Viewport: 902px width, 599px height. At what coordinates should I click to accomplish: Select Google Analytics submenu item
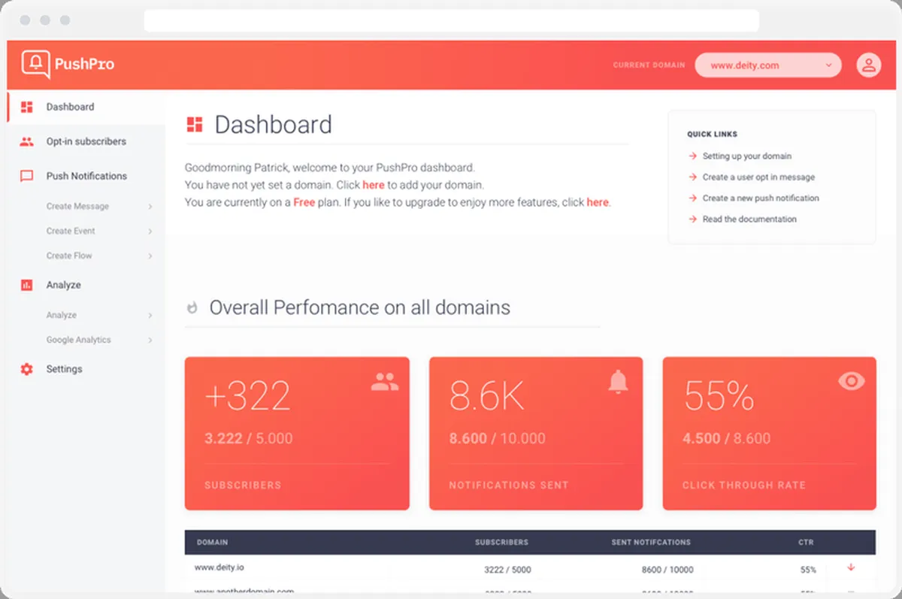(78, 340)
